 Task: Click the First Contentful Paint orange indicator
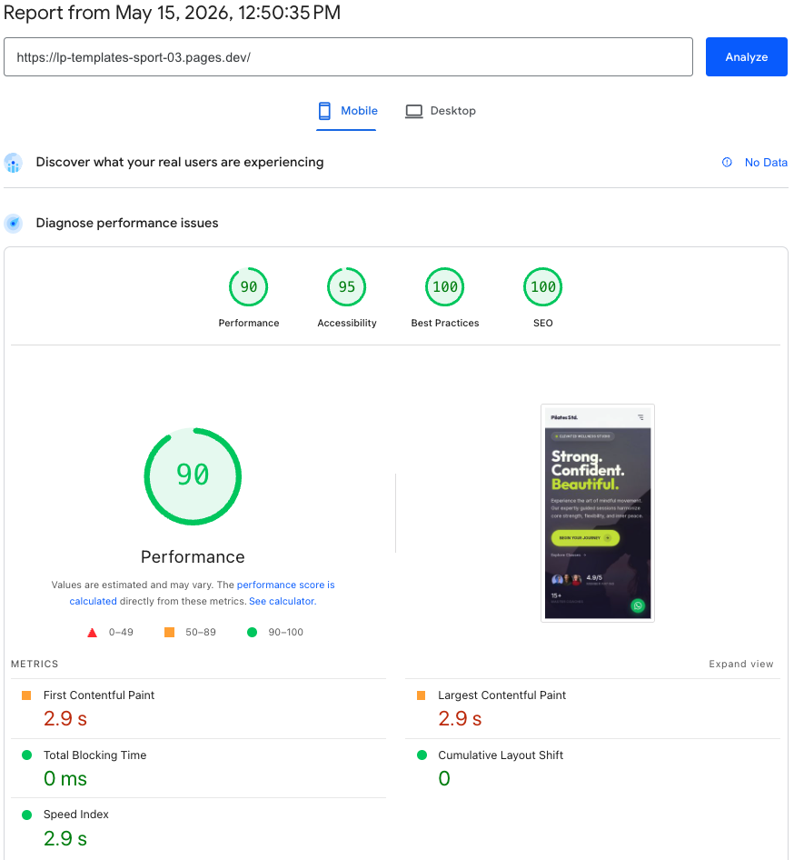coord(26,695)
